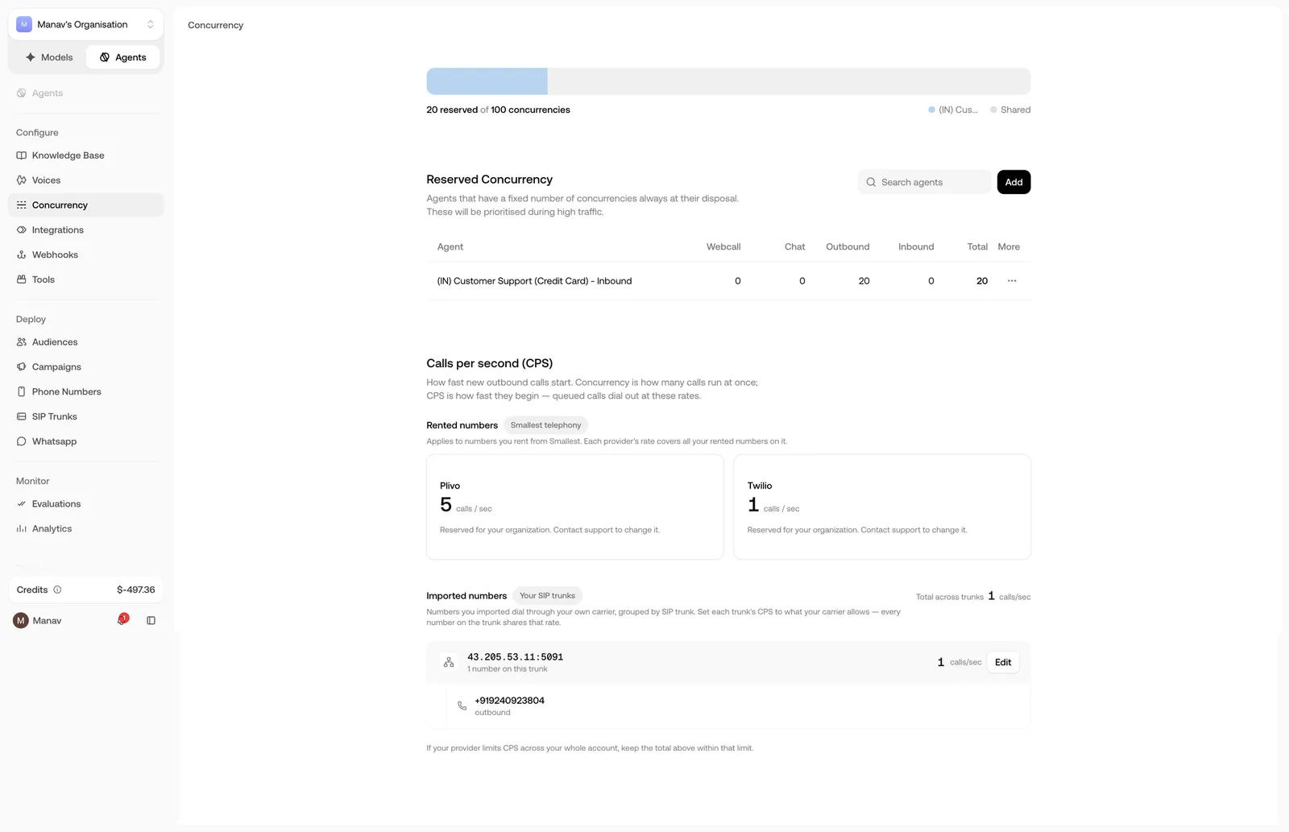Click the (IN) Cus... legend dot
This screenshot has height=832, width=1289.
click(931, 110)
